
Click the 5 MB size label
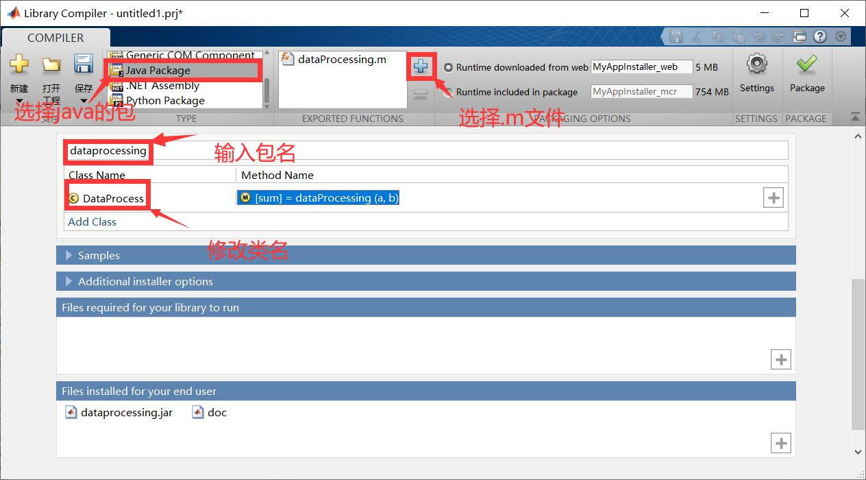[x=707, y=67]
